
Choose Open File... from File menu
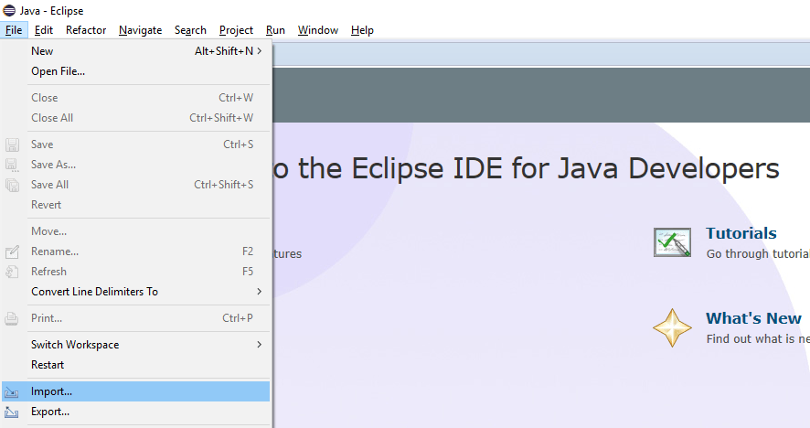136,71
